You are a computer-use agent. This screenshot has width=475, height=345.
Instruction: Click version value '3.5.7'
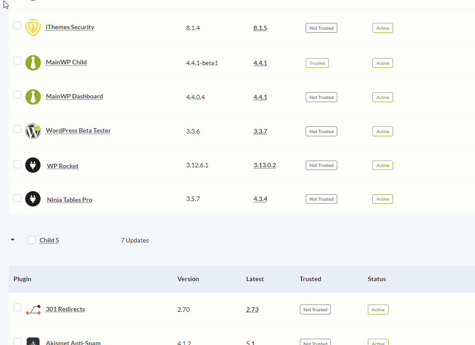click(x=193, y=199)
